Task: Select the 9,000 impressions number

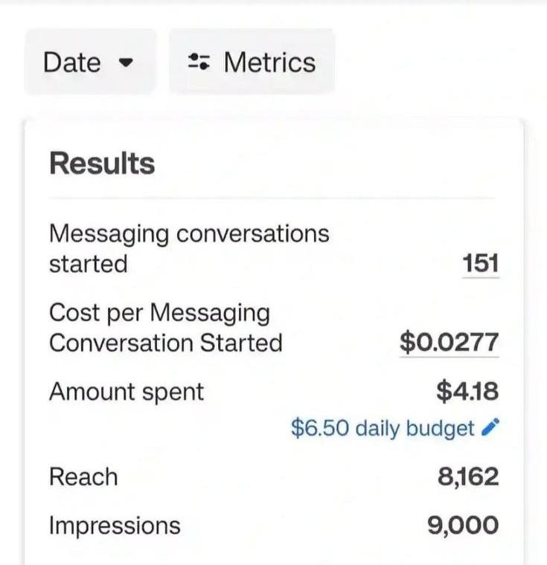Action: (x=463, y=526)
